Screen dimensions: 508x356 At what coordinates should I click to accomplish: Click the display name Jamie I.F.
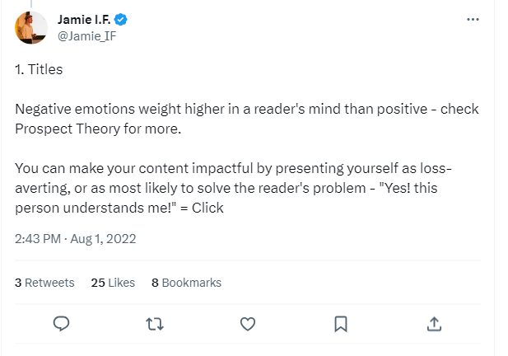[x=85, y=19]
